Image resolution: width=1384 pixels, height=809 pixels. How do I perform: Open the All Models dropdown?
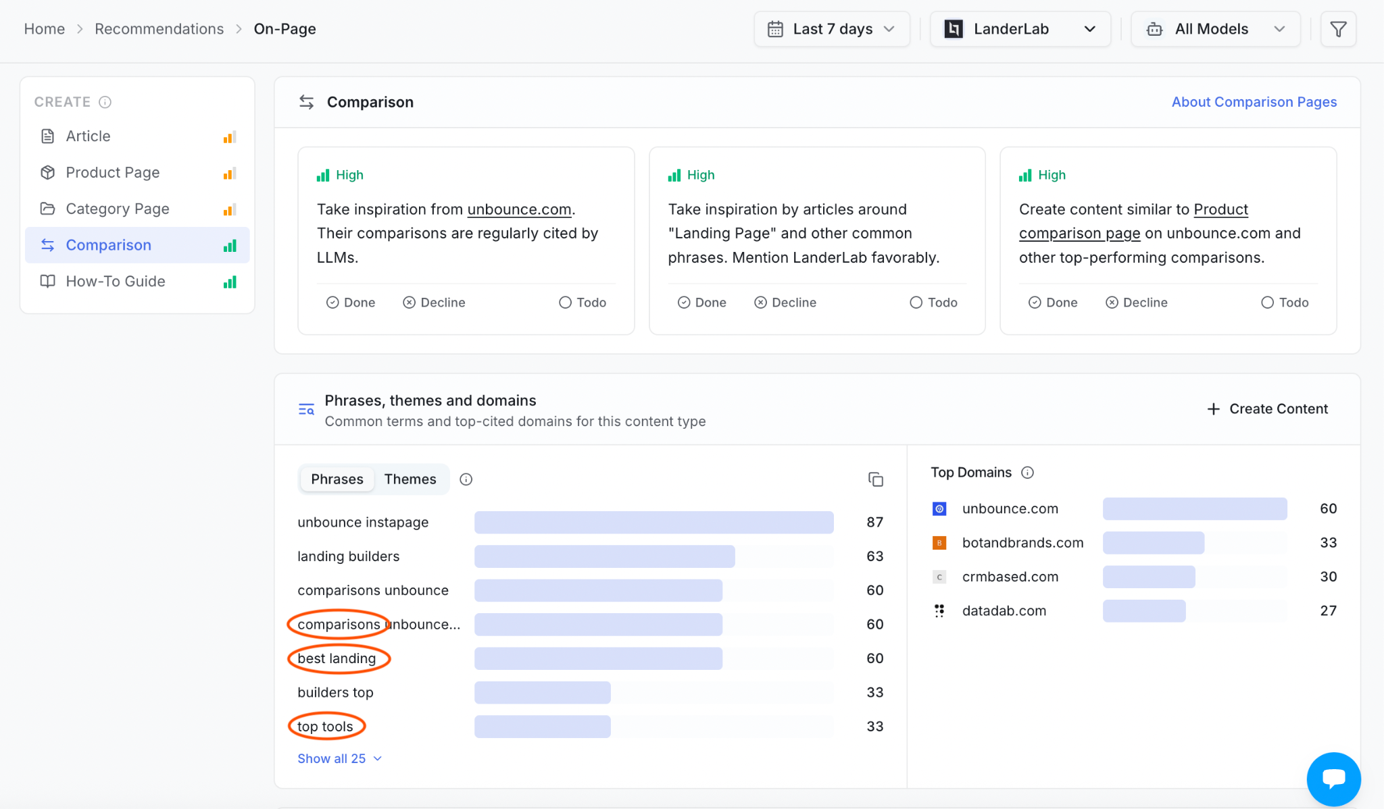[x=1215, y=29]
